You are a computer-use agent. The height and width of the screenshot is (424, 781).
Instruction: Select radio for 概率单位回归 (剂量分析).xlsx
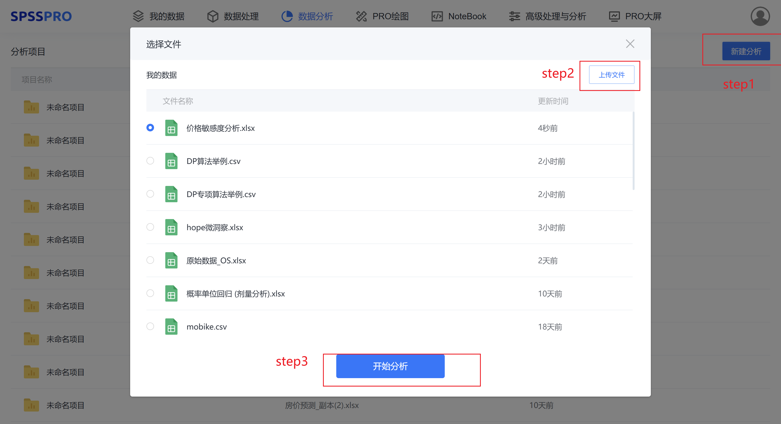150,293
